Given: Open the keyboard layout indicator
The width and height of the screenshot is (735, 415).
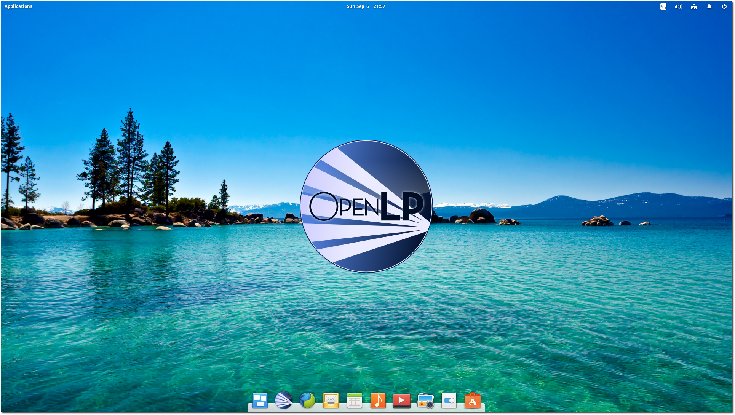Looking at the screenshot, I should coord(663,6).
